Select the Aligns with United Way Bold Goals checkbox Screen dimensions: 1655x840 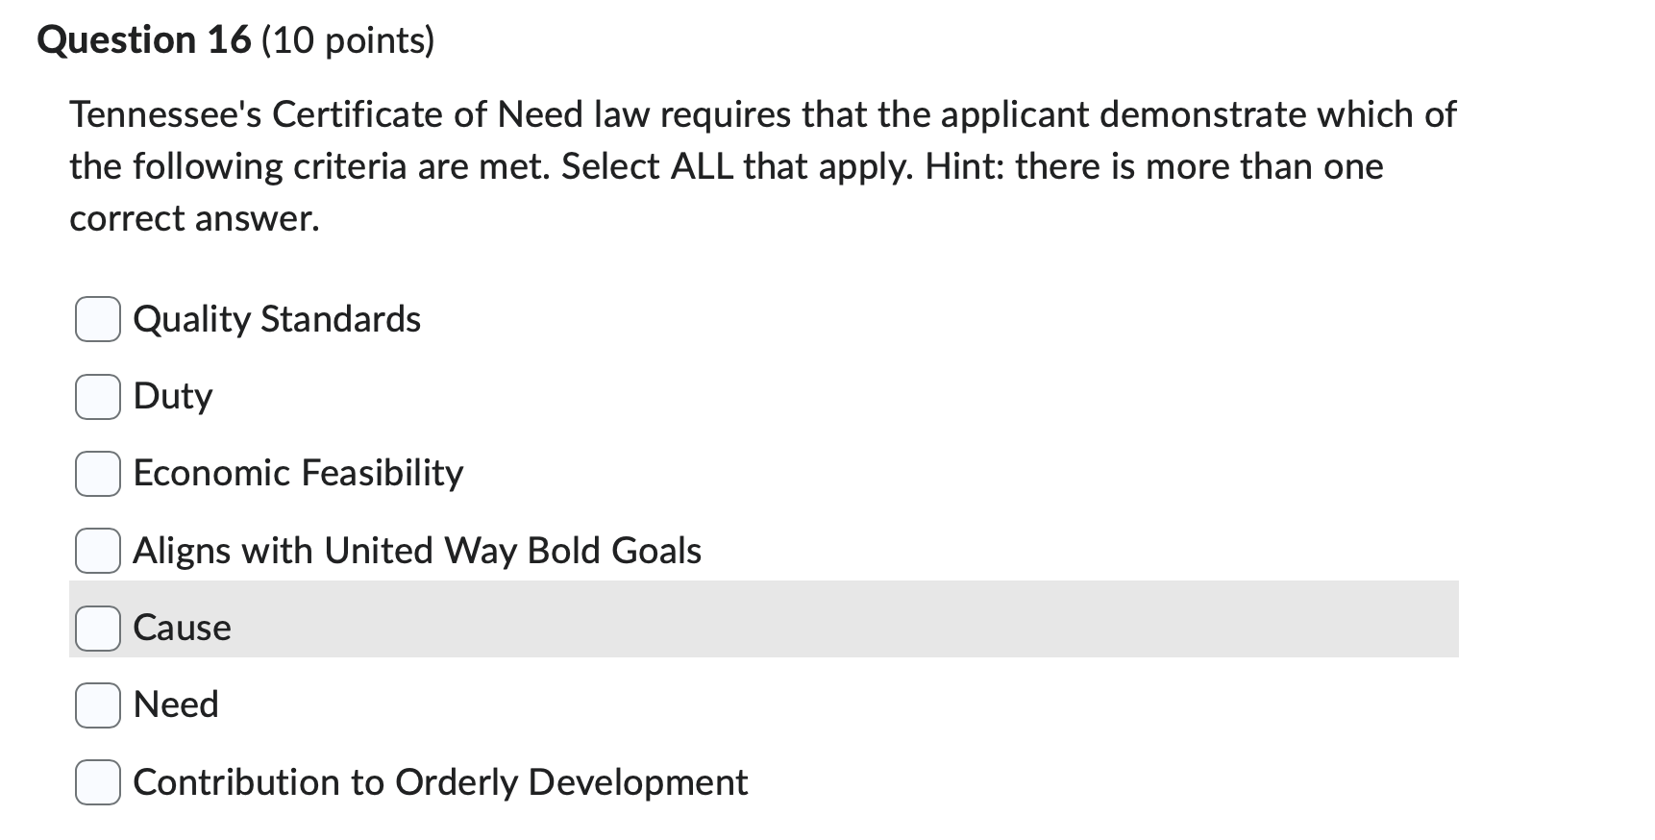click(98, 551)
